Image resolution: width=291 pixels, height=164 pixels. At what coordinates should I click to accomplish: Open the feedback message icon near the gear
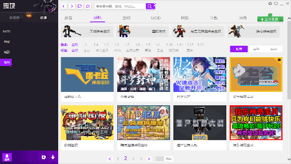point(276,4)
